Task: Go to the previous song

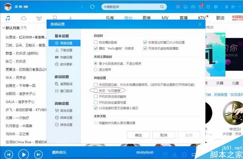Action: [x=9, y=154]
